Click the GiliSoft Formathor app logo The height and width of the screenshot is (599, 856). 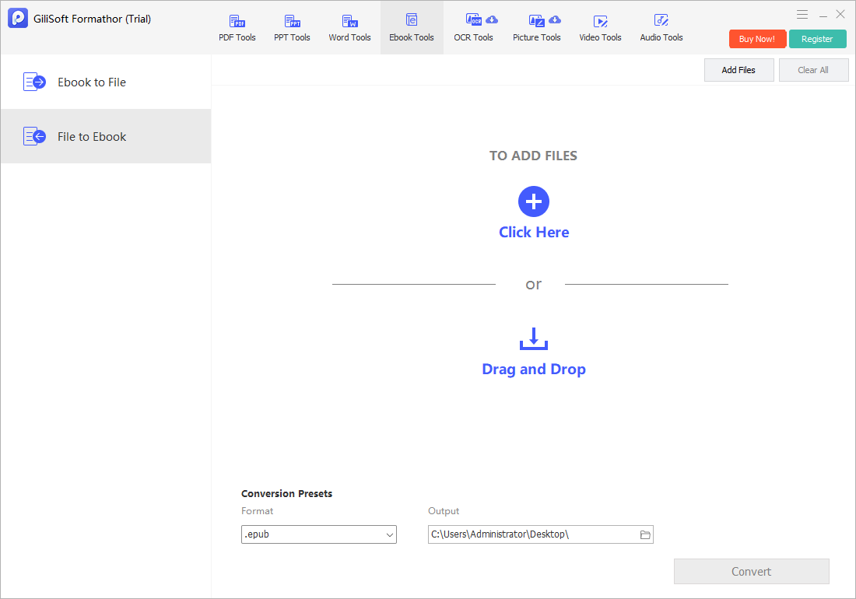coord(18,18)
